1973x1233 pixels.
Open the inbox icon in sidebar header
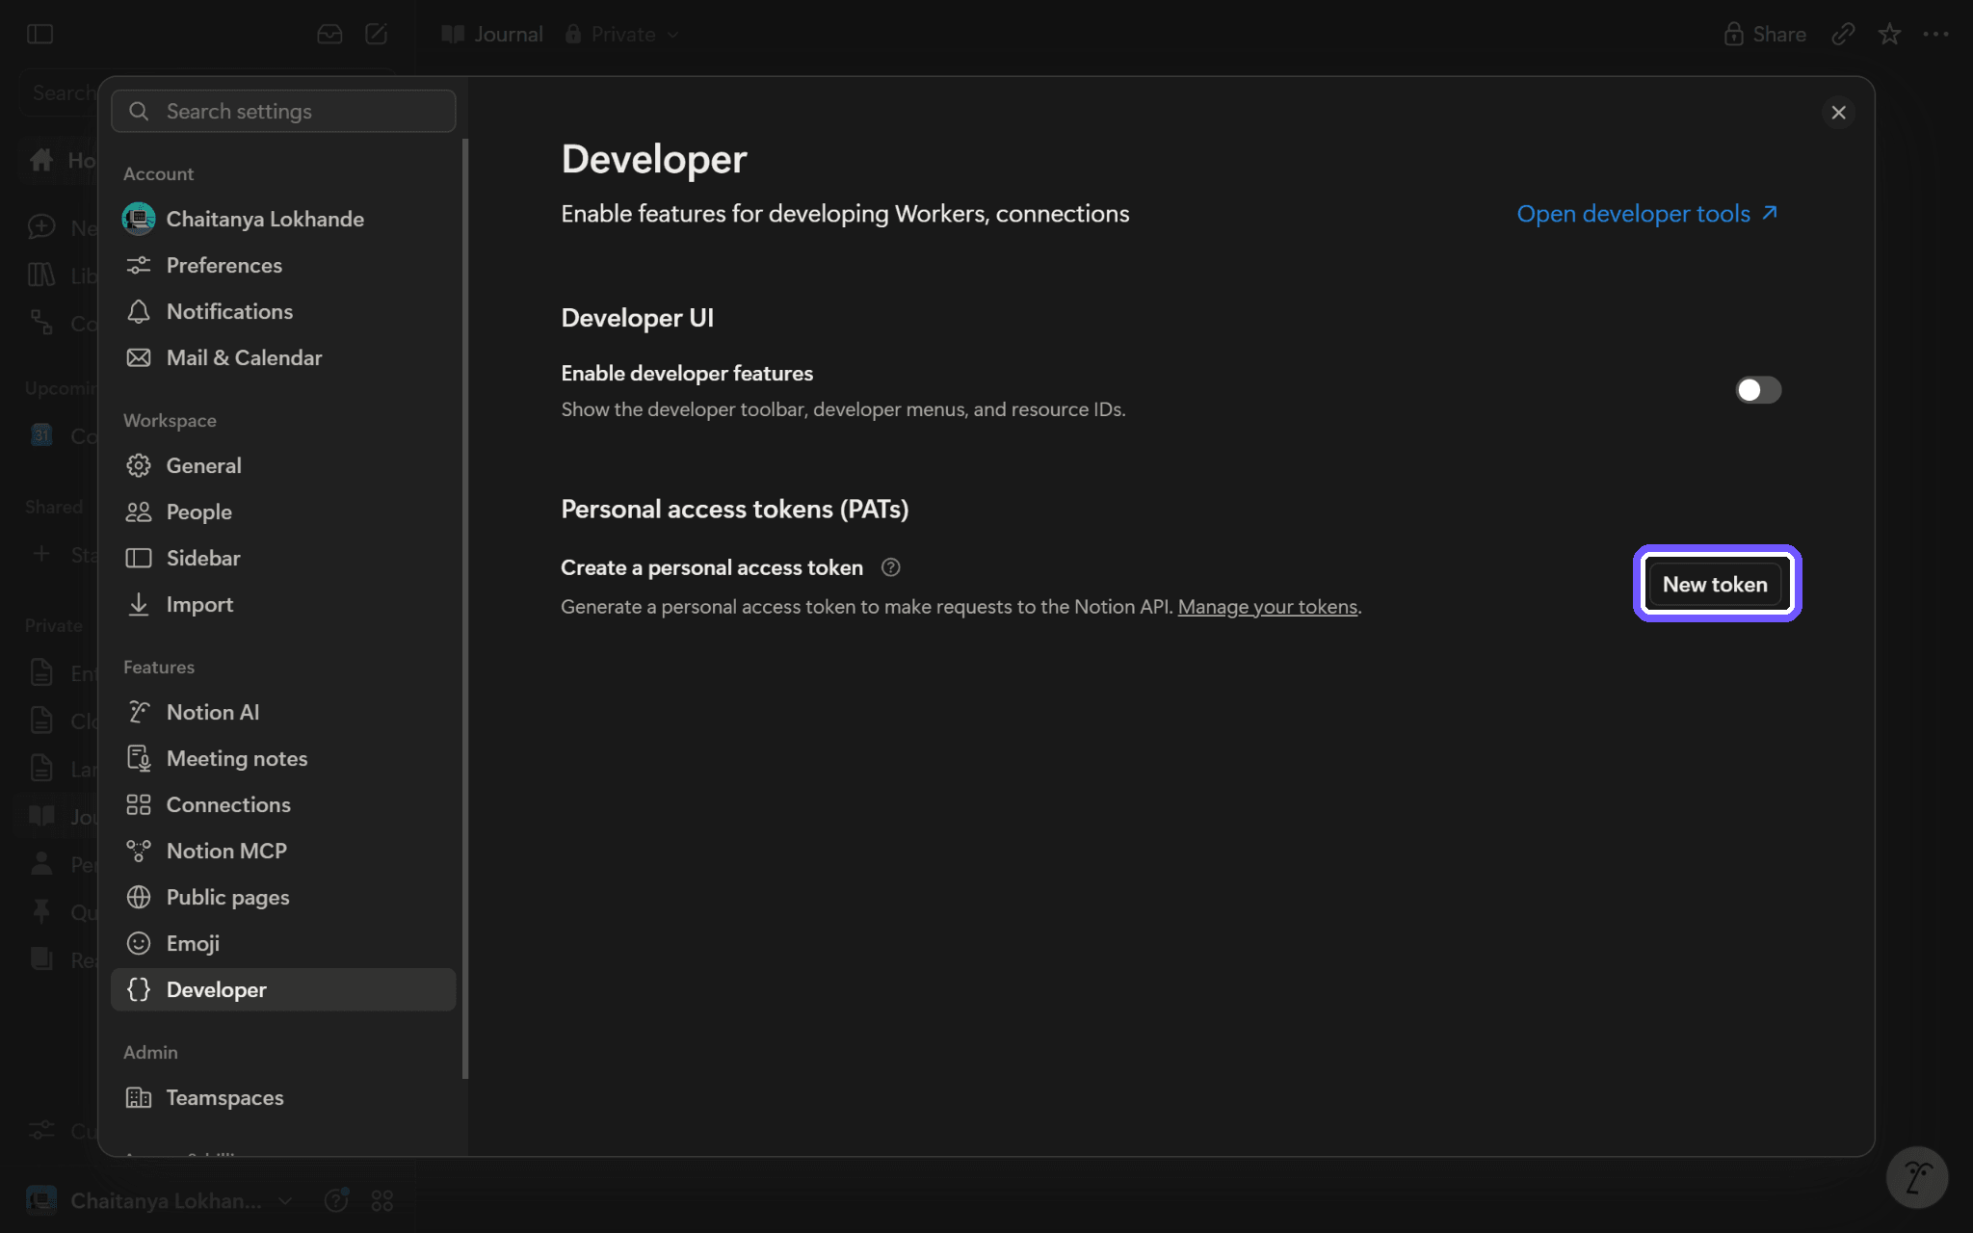click(x=329, y=35)
